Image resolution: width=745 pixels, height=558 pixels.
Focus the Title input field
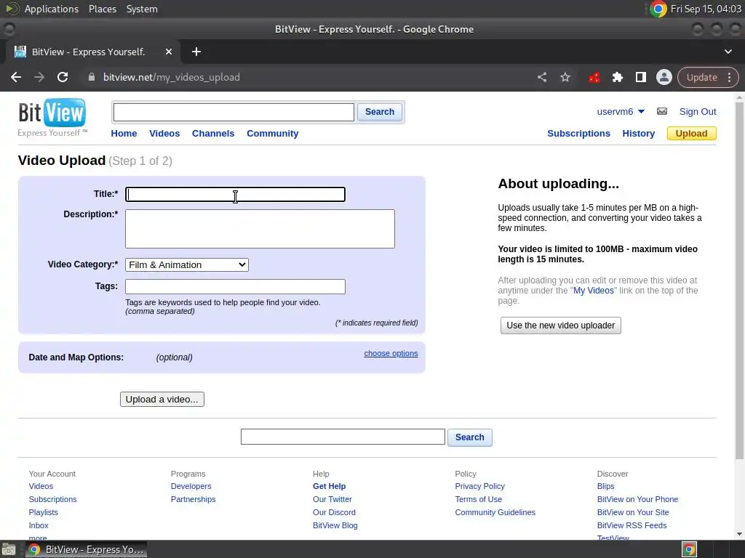[235, 194]
